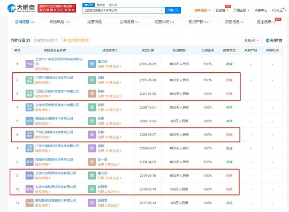This screenshot has height=212, width=289.
Task: Click the purple 张 avatar in row 6
Action: 92,134
